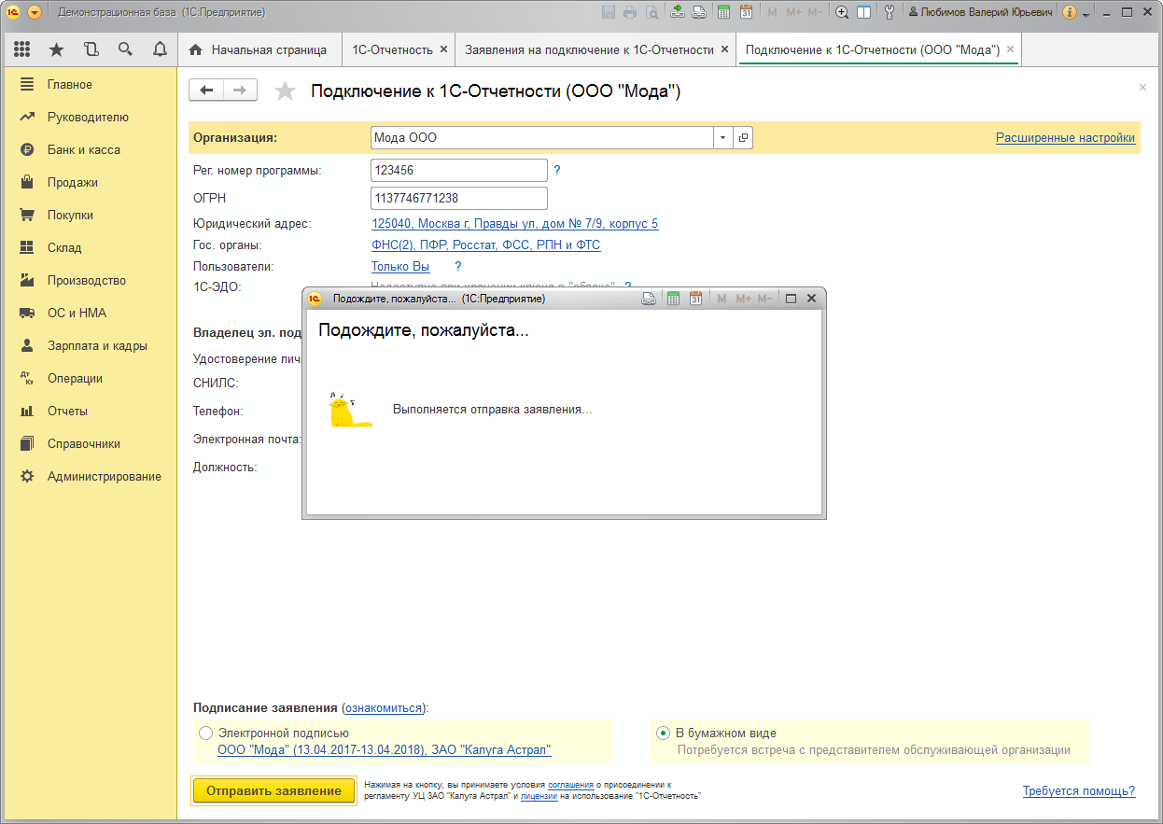The height and width of the screenshot is (824, 1163).
Task: Open the legal address link 125040, Москва
Action: (x=514, y=224)
